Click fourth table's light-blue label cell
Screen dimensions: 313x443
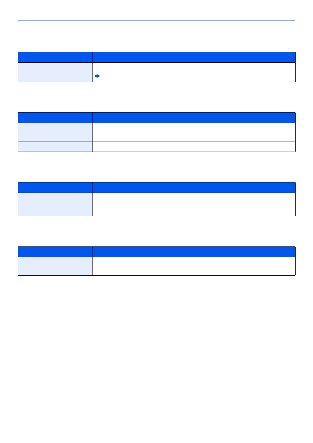pos(55,266)
